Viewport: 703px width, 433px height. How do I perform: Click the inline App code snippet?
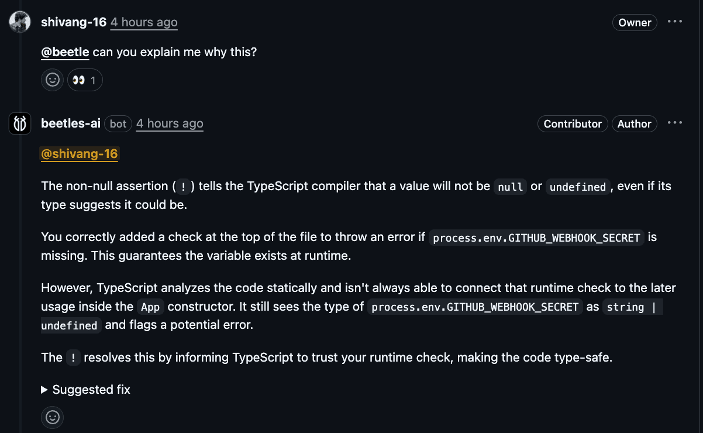(150, 307)
